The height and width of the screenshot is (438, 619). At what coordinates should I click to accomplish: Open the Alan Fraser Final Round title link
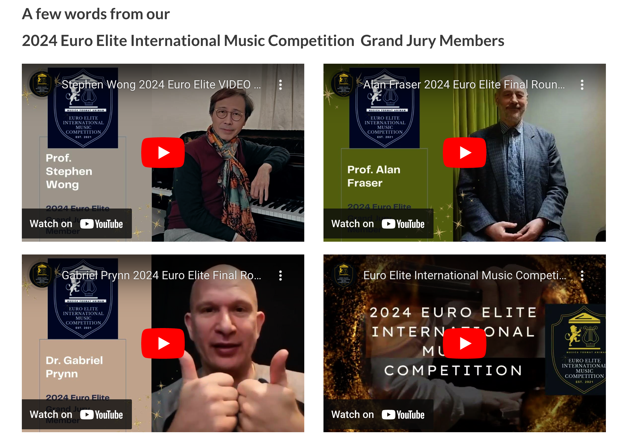464,85
